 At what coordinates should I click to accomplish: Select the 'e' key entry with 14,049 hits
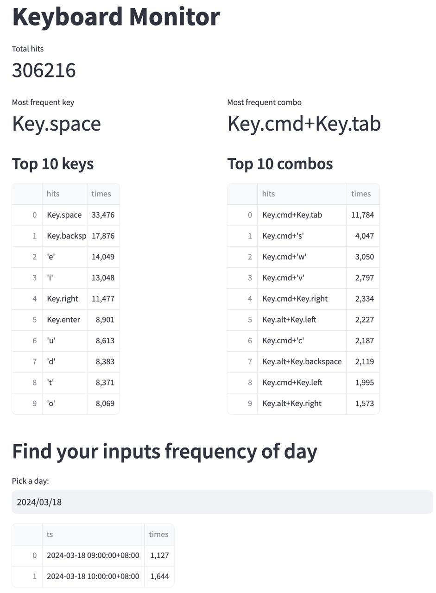pyautogui.click(x=52, y=257)
